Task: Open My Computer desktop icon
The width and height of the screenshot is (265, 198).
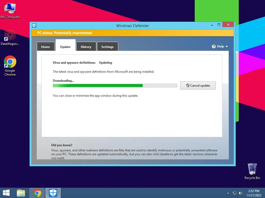Action: click(x=10, y=11)
